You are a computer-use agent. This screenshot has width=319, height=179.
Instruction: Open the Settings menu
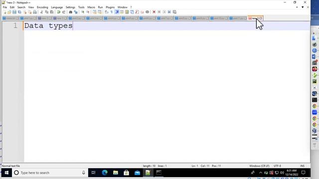(x=70, y=7)
